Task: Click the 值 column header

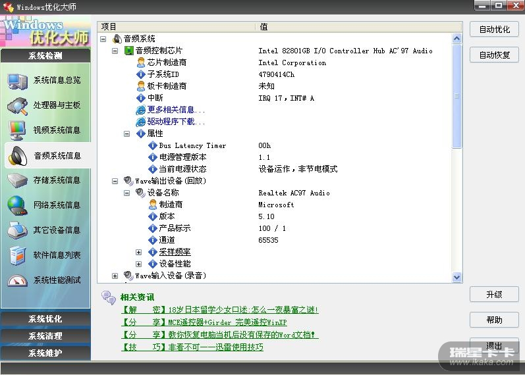Action: 358,27
